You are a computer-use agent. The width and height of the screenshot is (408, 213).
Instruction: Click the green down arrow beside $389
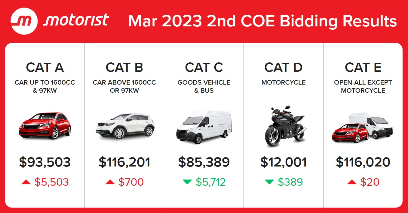pyautogui.click(x=269, y=182)
